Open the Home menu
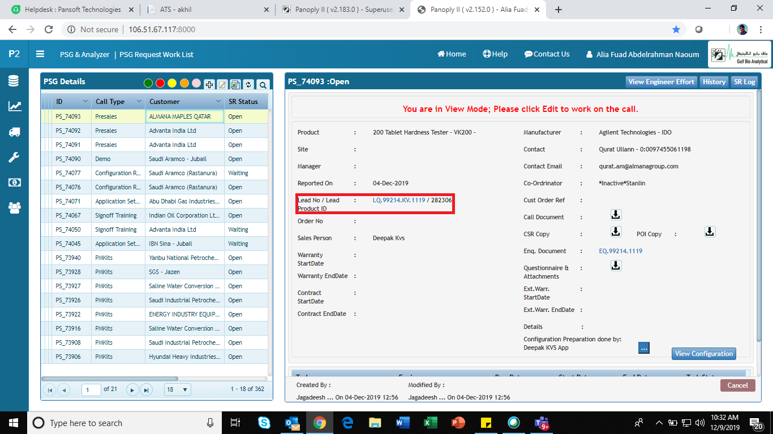The image size is (773, 434). pyautogui.click(x=452, y=54)
